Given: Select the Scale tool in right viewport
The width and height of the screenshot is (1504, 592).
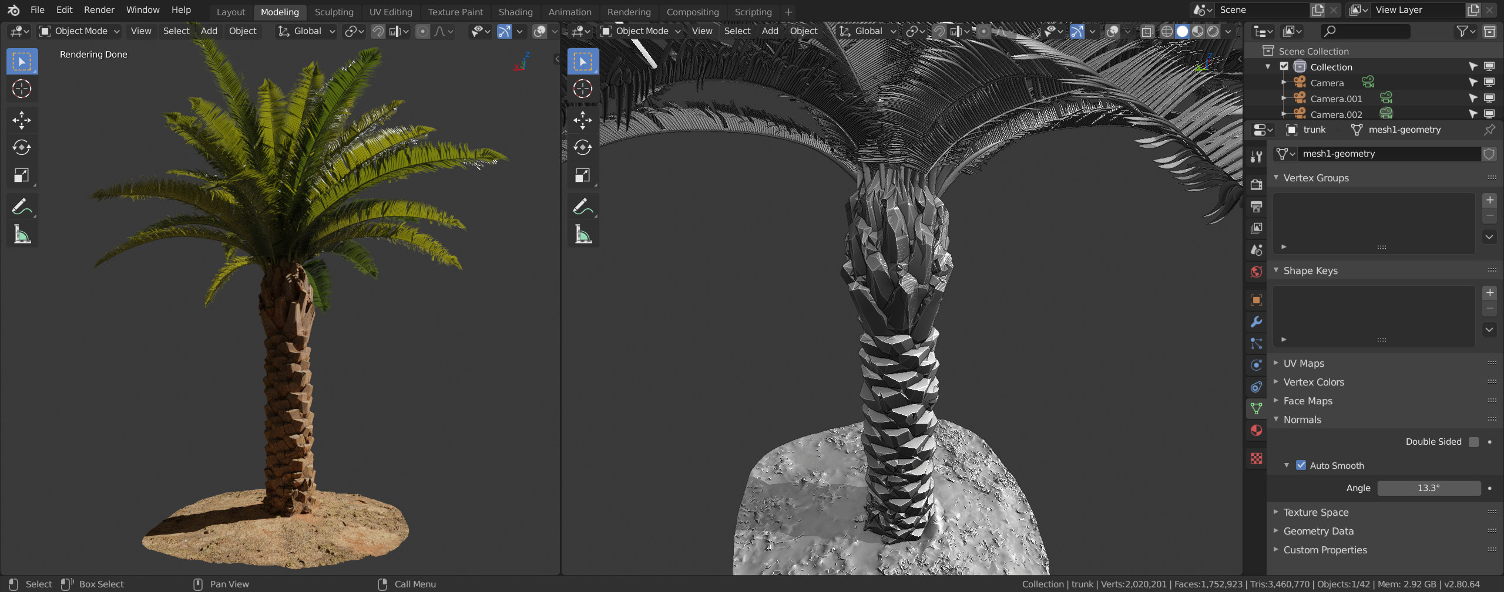Looking at the screenshot, I should (583, 175).
